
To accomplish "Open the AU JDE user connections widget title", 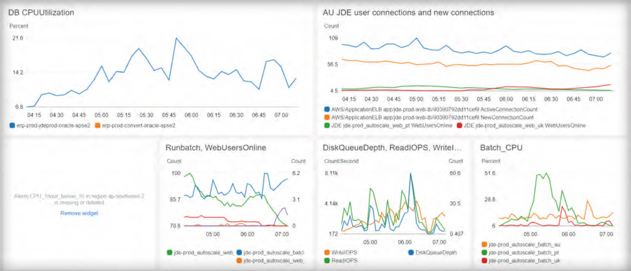I will pos(408,12).
